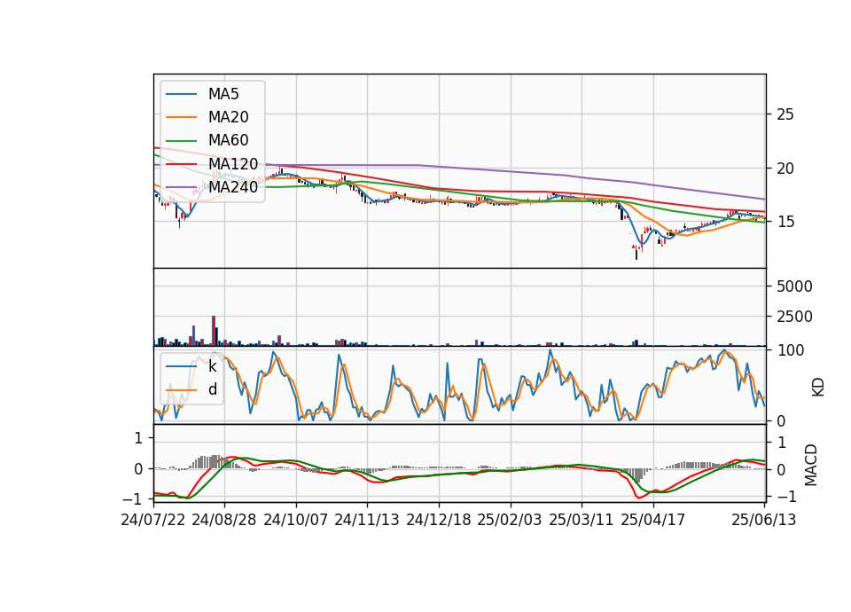Click the MACD axis label
The image size is (851, 612).
[811, 465]
